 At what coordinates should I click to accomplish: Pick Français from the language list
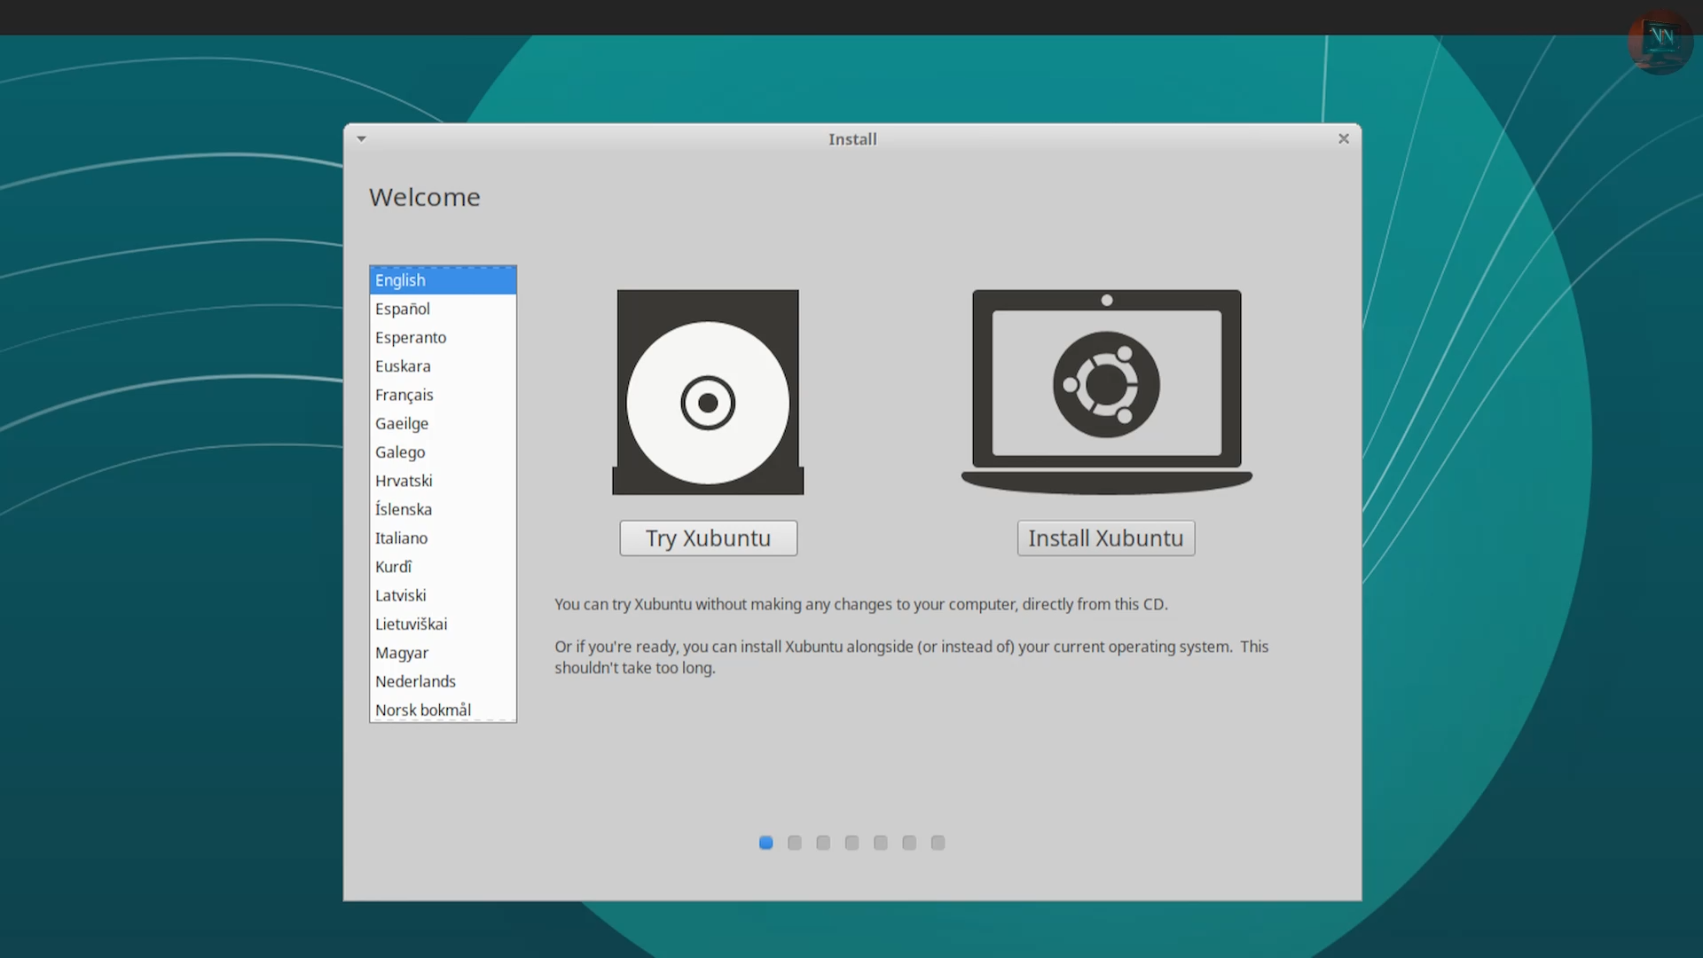(404, 395)
